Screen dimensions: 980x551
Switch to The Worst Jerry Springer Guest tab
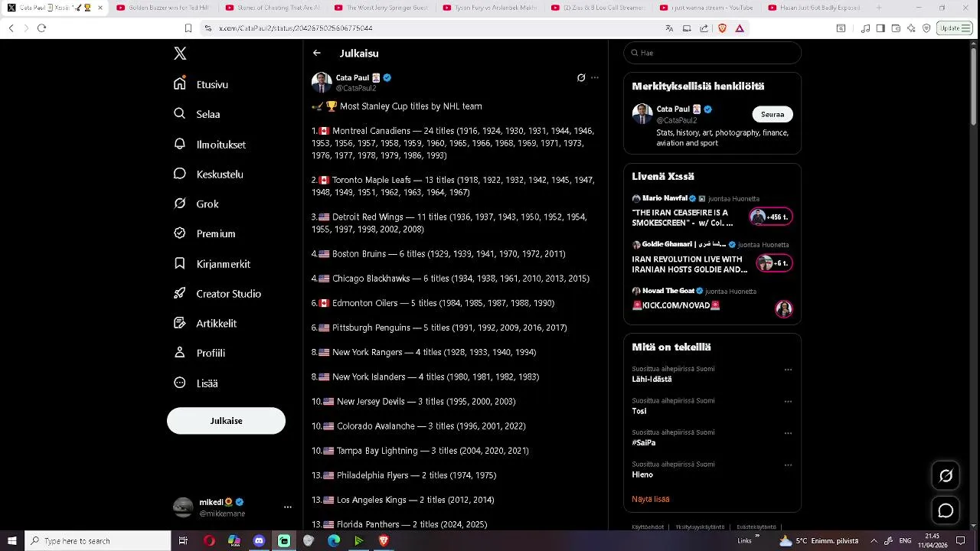point(381,8)
